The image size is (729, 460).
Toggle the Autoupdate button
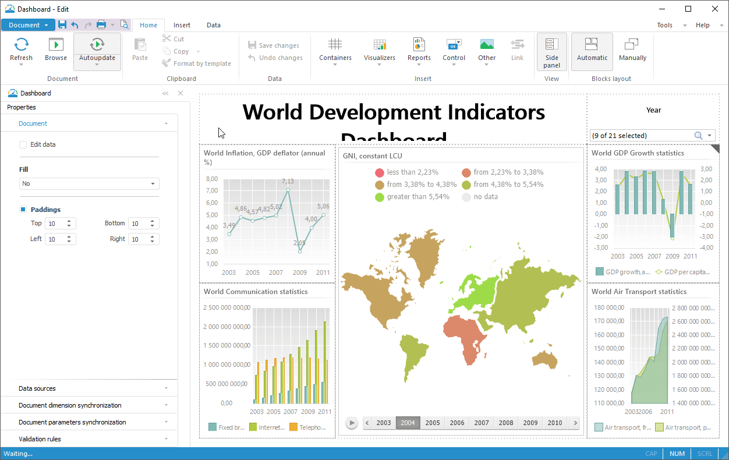97,45
